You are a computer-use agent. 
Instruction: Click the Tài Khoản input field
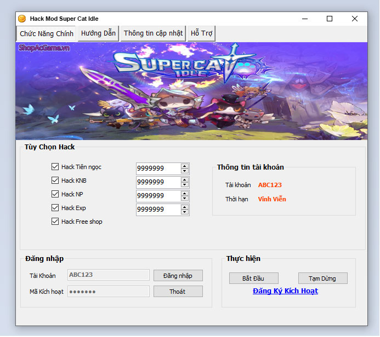click(109, 275)
